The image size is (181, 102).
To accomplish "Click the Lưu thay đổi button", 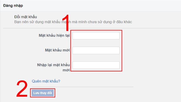I will [x=43, y=93].
